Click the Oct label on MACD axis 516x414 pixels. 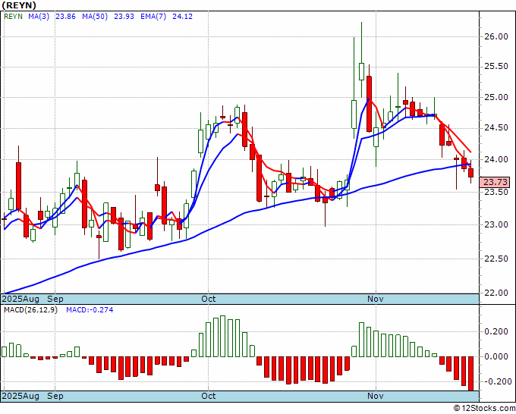(209, 396)
